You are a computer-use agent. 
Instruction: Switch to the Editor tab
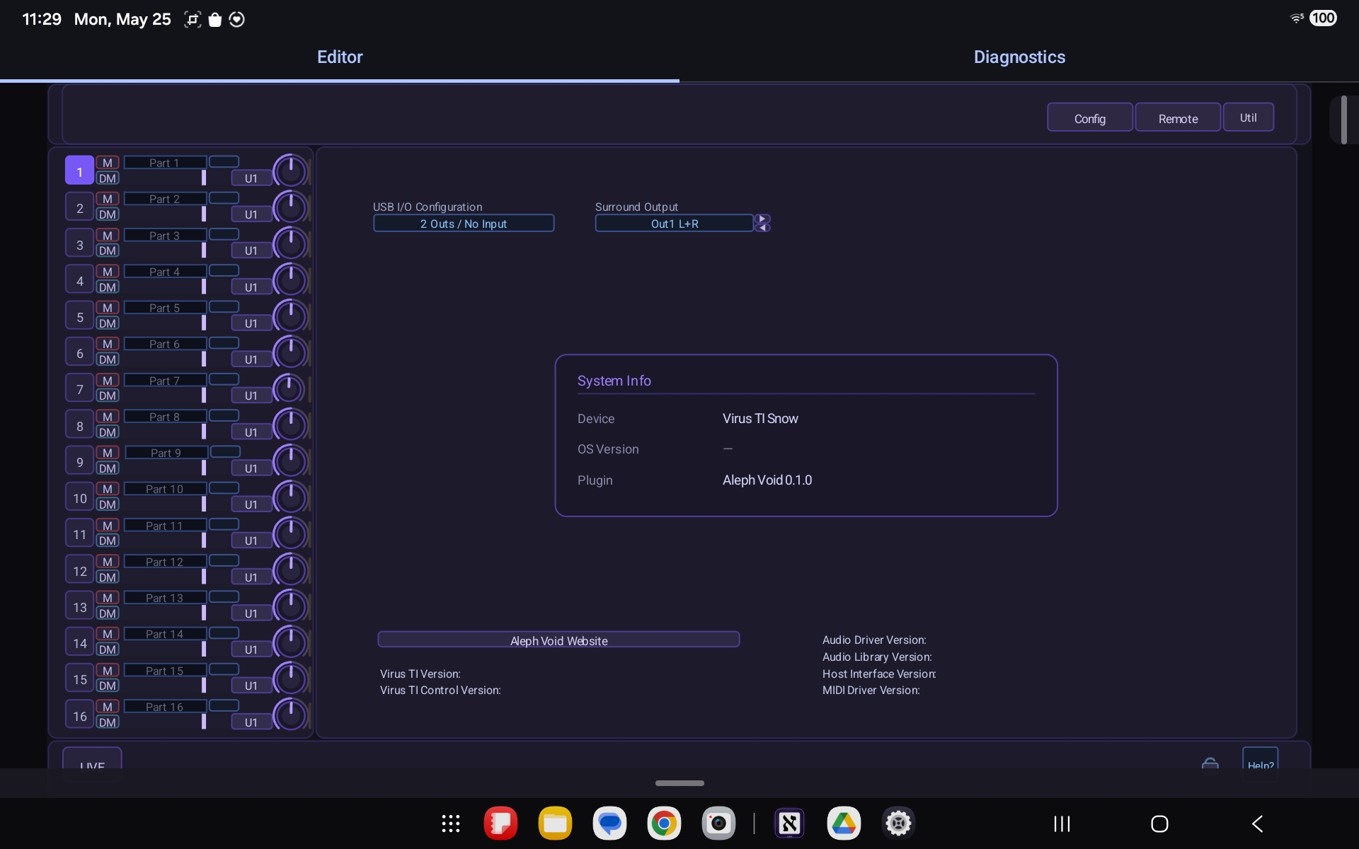(x=340, y=57)
